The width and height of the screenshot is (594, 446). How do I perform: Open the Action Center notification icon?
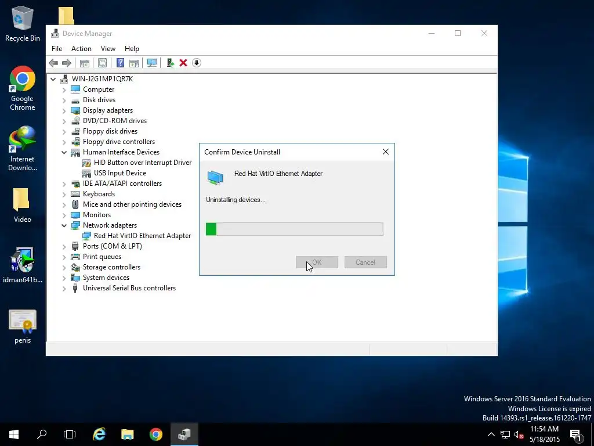point(576,434)
